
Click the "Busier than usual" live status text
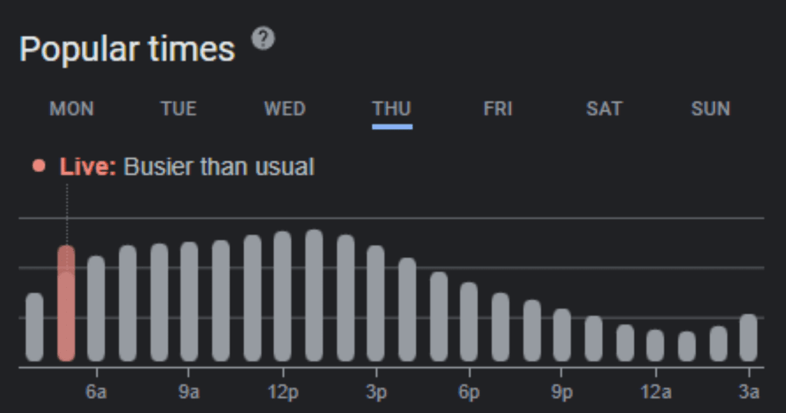(x=219, y=167)
